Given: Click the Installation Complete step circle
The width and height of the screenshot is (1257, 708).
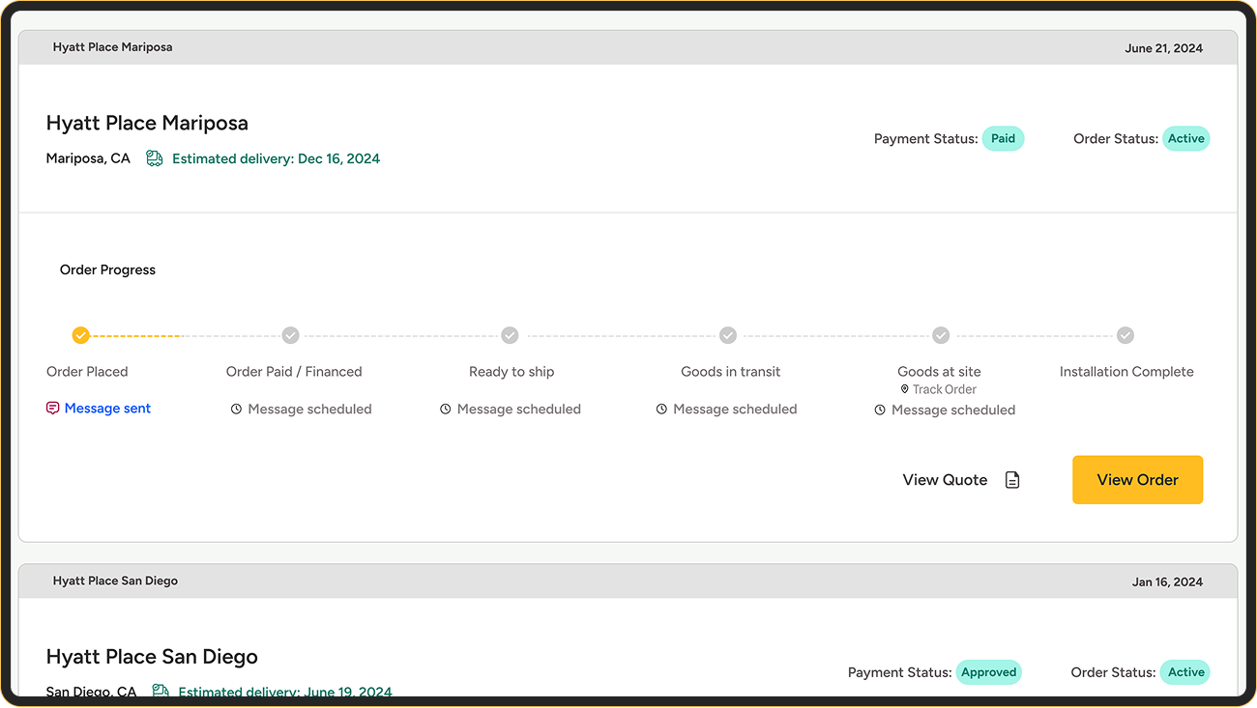Looking at the screenshot, I should pos(1125,335).
